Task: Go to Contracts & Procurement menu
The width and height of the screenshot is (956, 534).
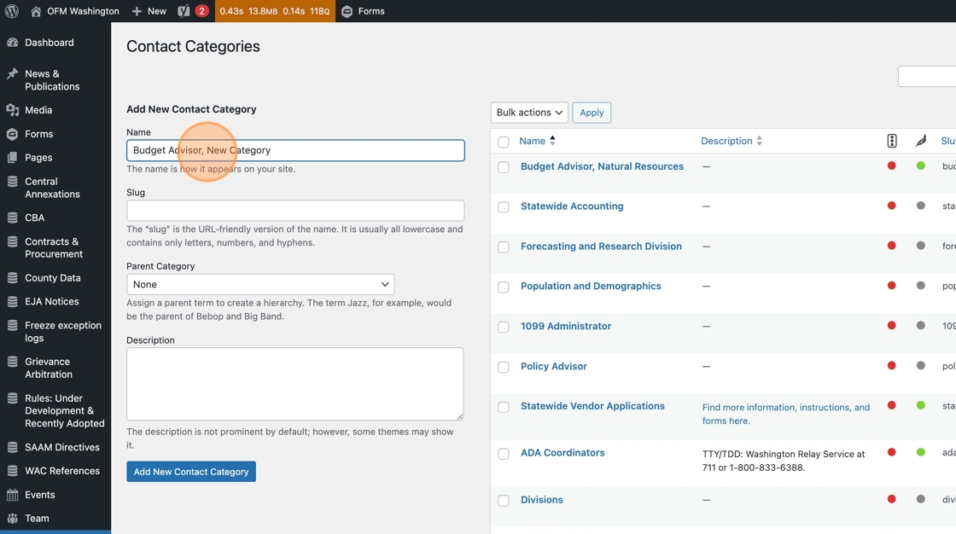Action: [53, 247]
